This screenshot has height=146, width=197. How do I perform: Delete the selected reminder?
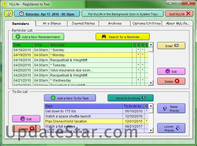coord(171,81)
